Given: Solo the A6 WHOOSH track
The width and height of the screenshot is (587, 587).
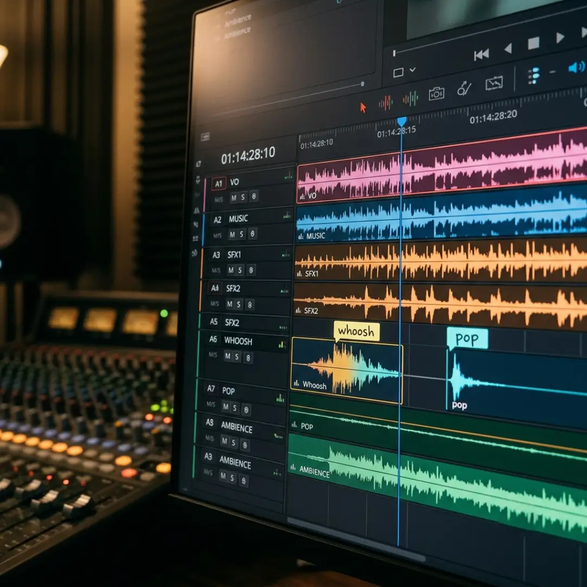Looking at the screenshot, I should tap(236, 357).
